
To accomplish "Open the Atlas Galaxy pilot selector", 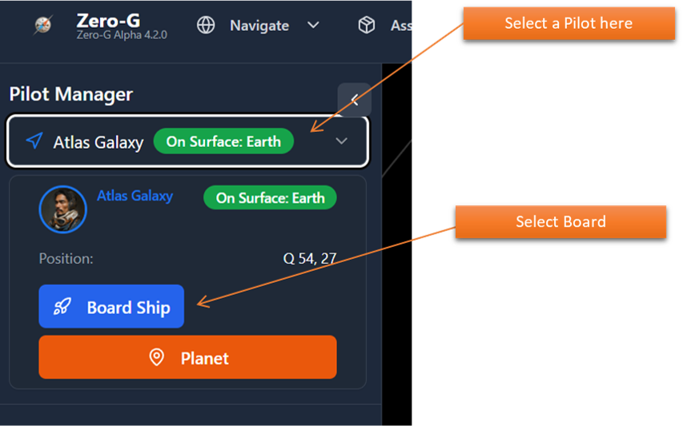I will coord(98,142).
